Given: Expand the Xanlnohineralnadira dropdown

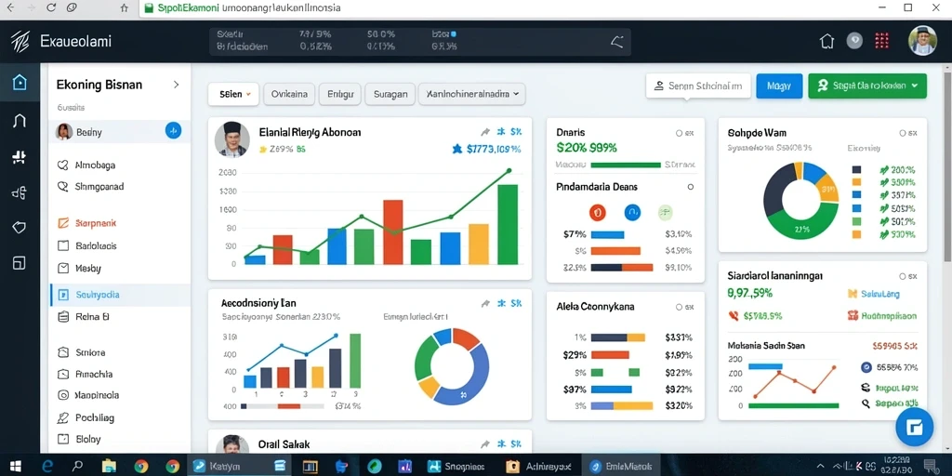Looking at the screenshot, I should tap(471, 94).
